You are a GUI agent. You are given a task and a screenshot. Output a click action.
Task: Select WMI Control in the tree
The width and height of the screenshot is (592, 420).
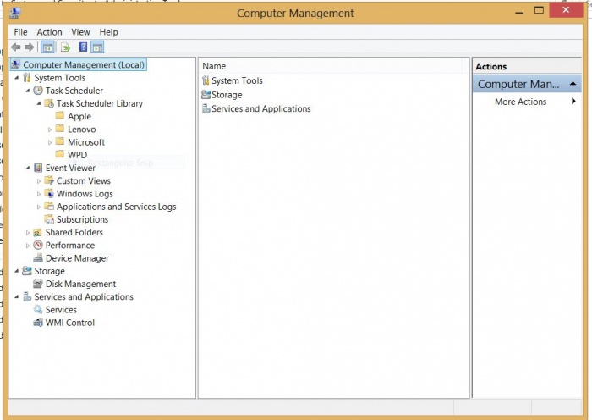[69, 323]
